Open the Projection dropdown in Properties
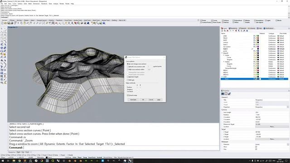 [x=288, y=107]
